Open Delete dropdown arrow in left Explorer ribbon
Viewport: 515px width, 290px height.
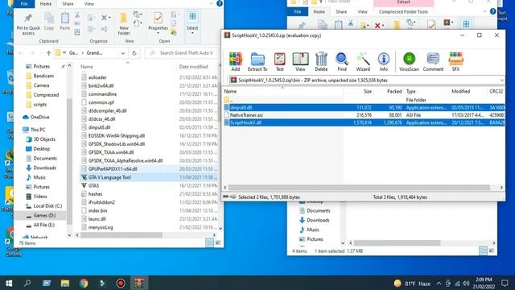[x=109, y=18]
